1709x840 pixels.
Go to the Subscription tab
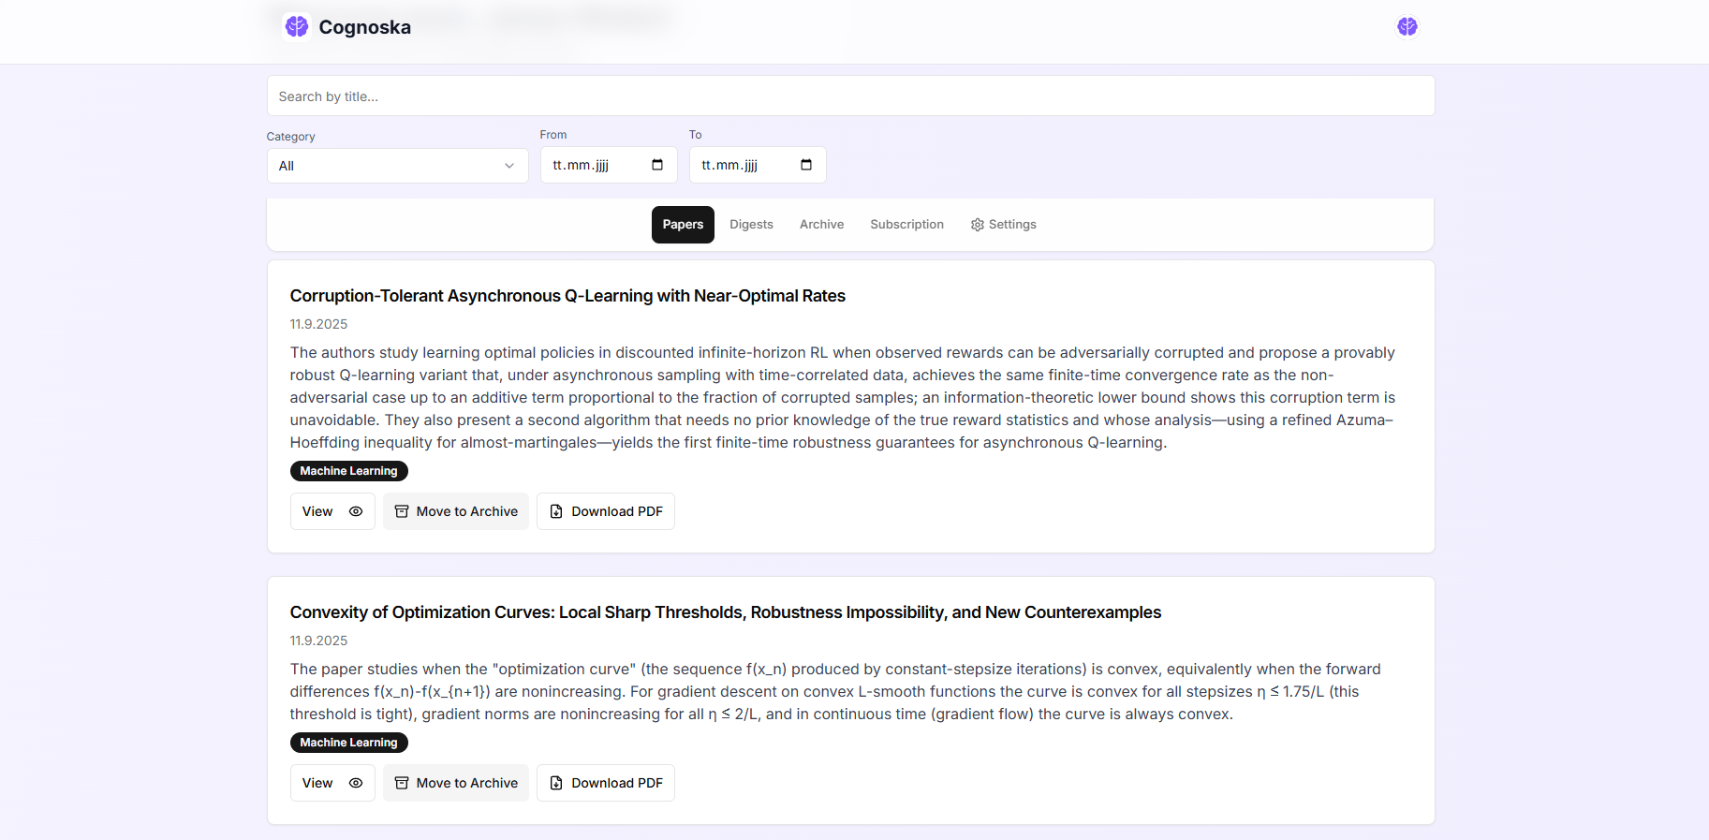(x=906, y=225)
